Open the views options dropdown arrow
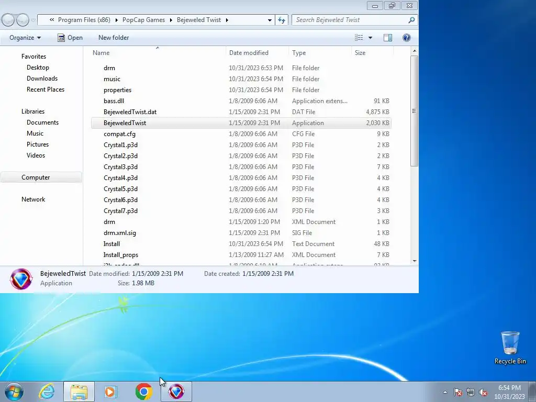 (370, 38)
